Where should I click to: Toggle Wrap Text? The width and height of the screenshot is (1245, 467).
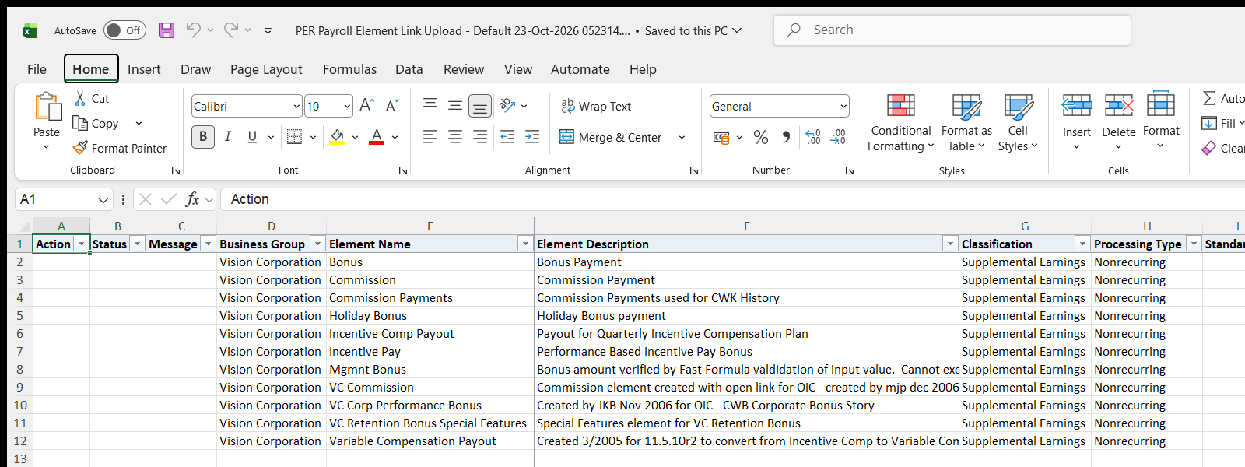click(x=596, y=106)
